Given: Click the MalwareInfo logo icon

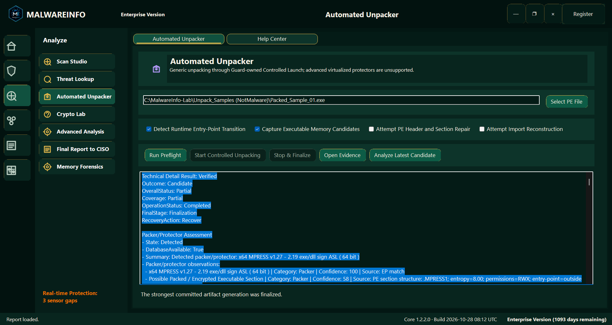Looking at the screenshot, I should (16, 14).
